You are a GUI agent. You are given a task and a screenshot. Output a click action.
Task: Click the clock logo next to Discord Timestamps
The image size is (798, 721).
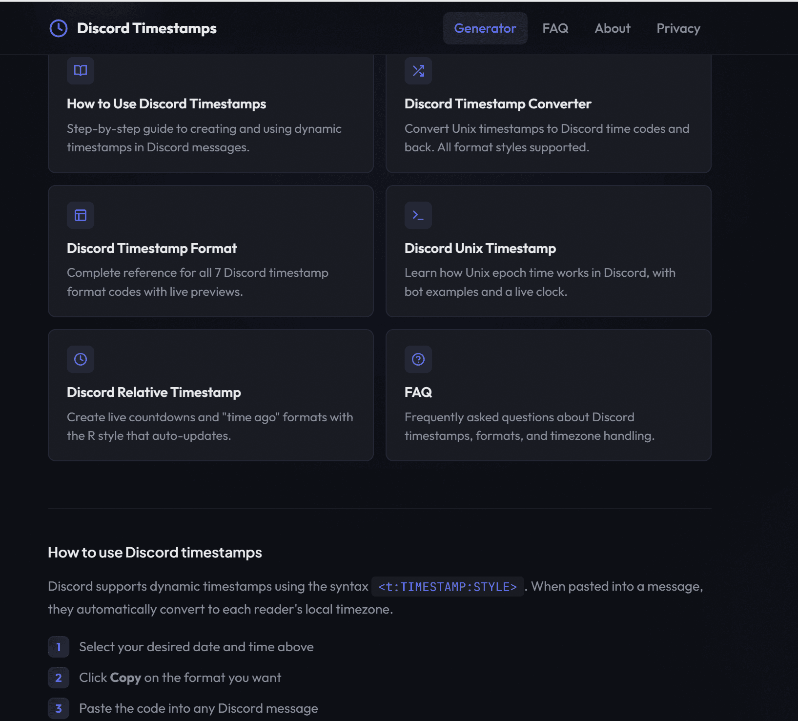(x=58, y=28)
